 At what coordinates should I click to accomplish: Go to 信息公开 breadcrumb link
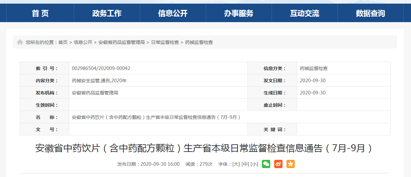point(83,42)
